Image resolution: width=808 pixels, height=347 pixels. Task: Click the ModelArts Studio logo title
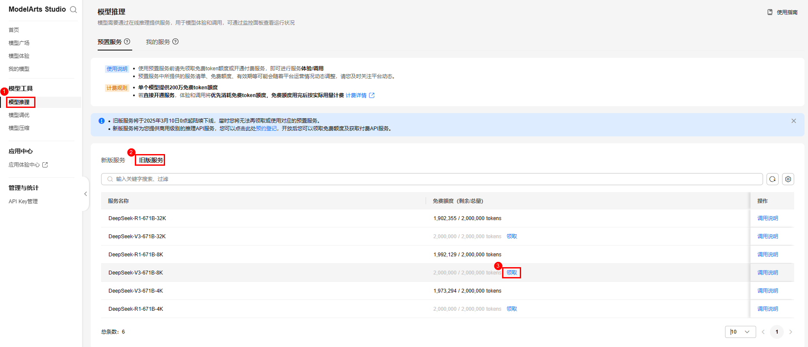click(x=37, y=9)
